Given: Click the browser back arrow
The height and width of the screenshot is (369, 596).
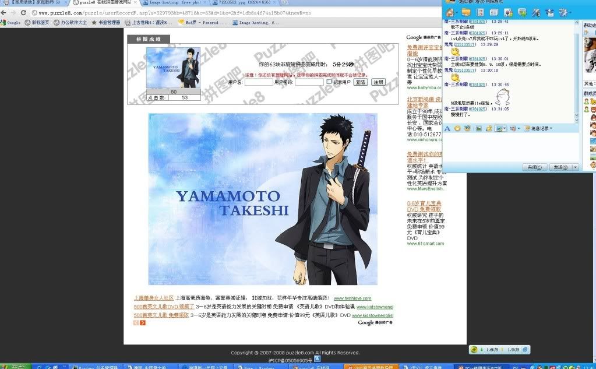Looking at the screenshot, I should coord(3,13).
